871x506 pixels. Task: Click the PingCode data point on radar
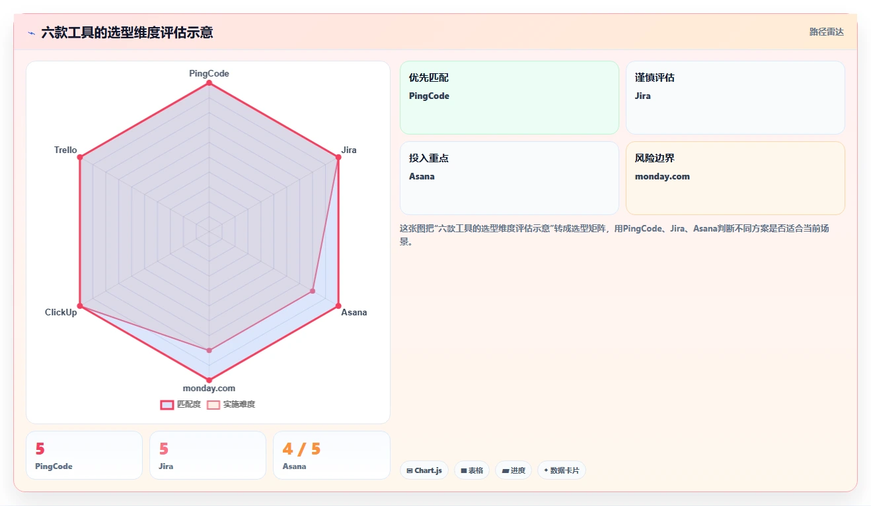[209, 83]
